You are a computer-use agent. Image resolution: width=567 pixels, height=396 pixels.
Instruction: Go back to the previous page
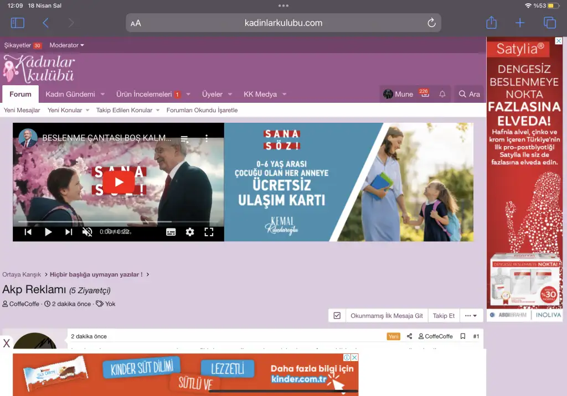click(x=45, y=23)
